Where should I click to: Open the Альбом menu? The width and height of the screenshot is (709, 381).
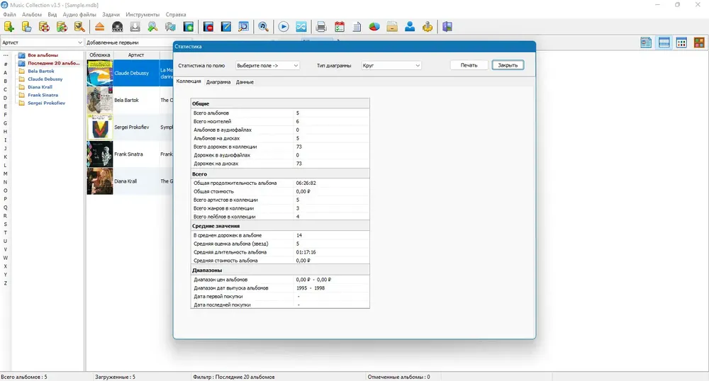(x=32, y=14)
